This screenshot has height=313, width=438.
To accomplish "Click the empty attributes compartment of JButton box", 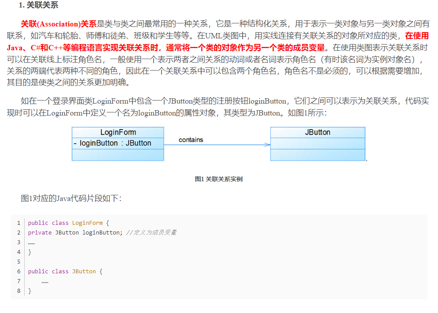I will pyautogui.click(x=318, y=143).
